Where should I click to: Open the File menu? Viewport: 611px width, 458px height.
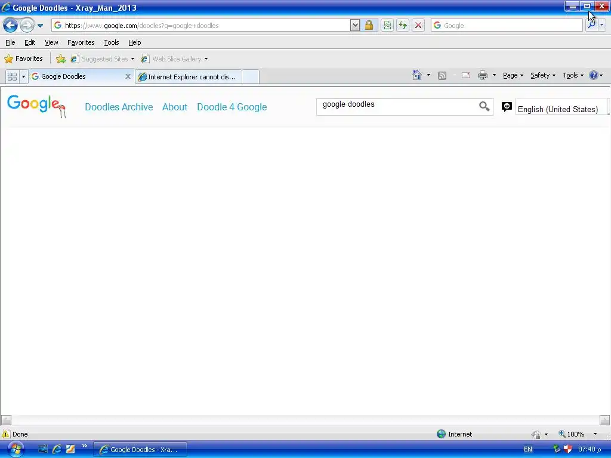click(10, 42)
